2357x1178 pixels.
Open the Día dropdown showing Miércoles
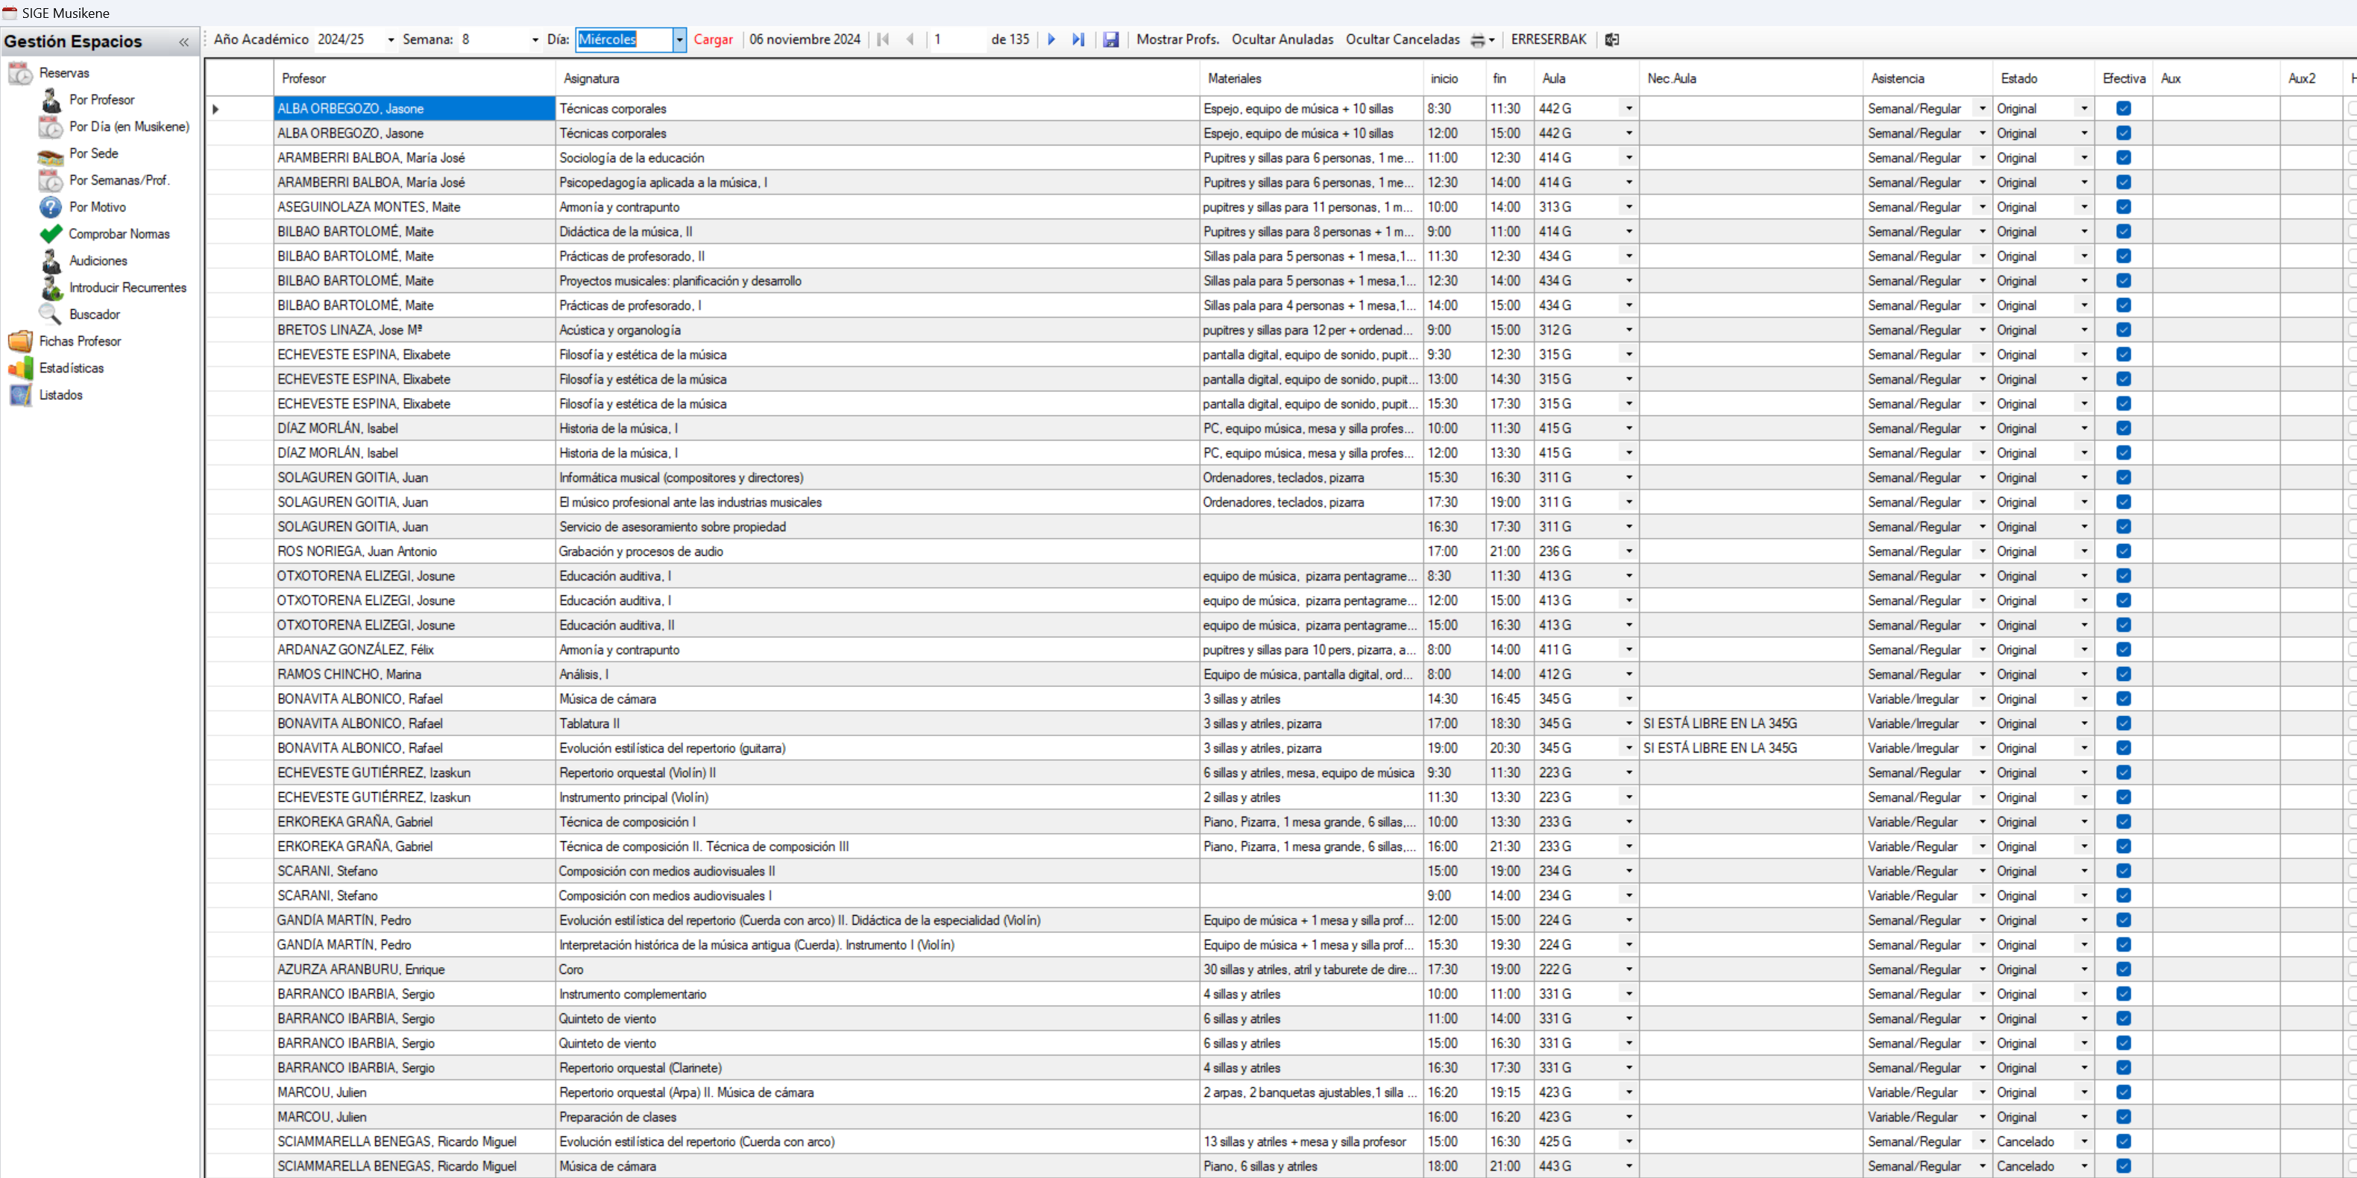679,39
